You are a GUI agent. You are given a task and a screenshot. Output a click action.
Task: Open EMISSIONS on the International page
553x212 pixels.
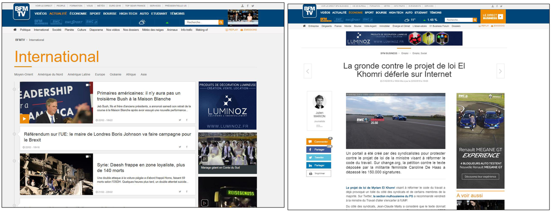[x=250, y=29]
